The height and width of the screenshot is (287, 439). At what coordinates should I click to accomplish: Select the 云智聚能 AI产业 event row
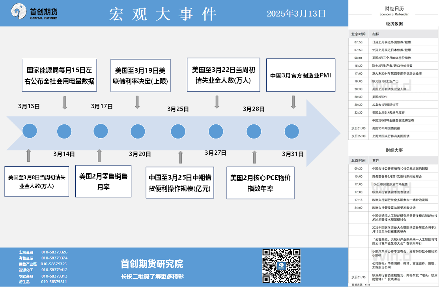pos(393,241)
